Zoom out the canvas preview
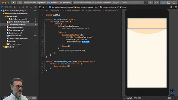The width and height of the screenshot is (178, 100). (x=164, y=98)
